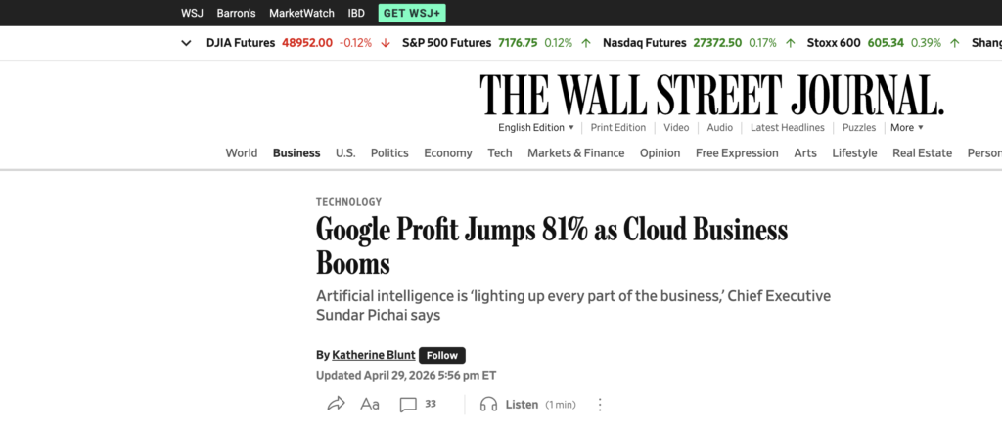1002x432 pixels.
Task: Click the share arrow icon
Action: coord(336,404)
